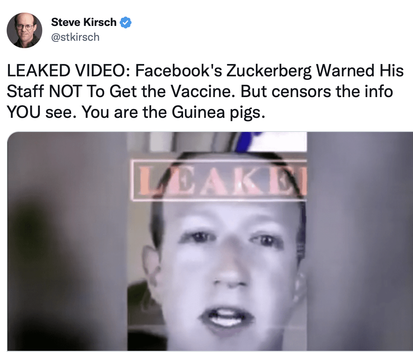Click the blurred left side of video
This screenshot has height=352, width=413.
pos(67,242)
